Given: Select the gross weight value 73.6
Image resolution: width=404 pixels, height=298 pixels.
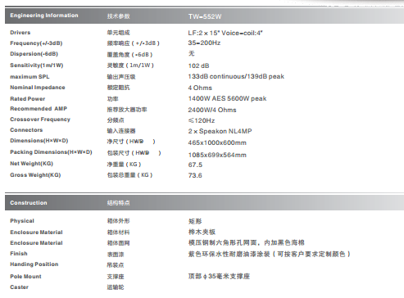Looking at the screenshot, I should coord(195,175).
